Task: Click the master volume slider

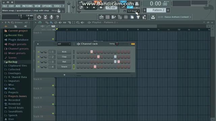Action: [x=69, y=7]
